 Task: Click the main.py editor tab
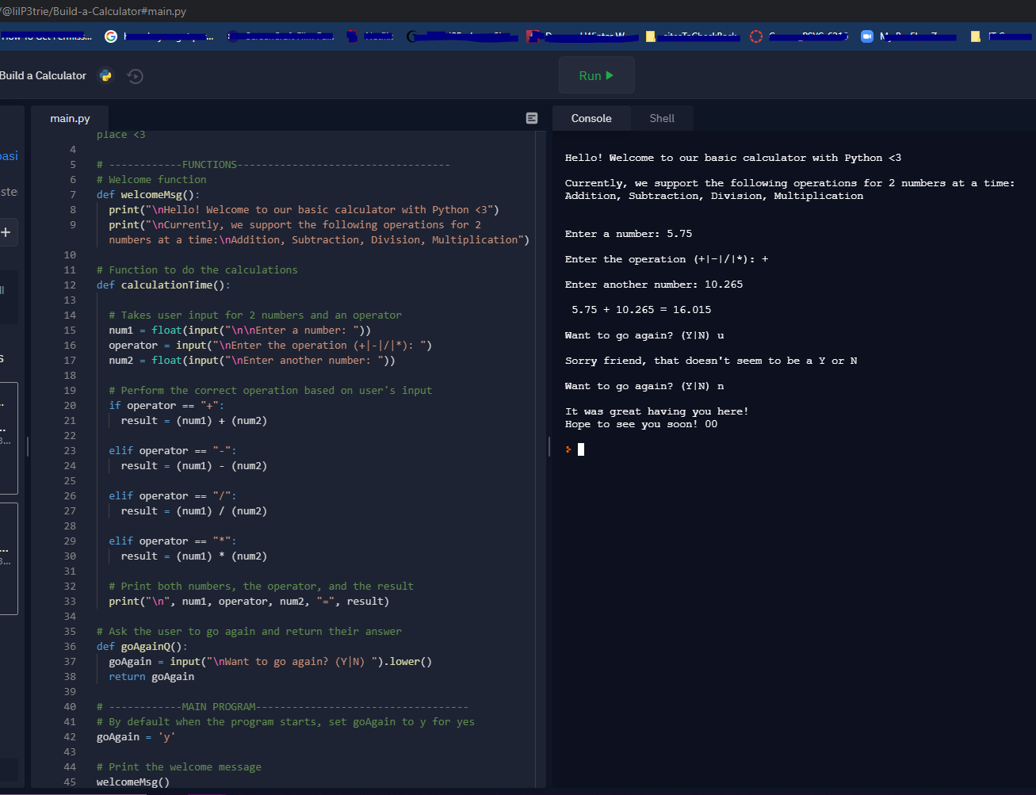(x=70, y=117)
